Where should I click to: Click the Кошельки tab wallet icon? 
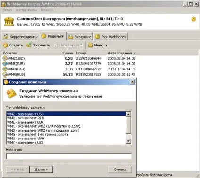pyautogui.click(x=44, y=36)
